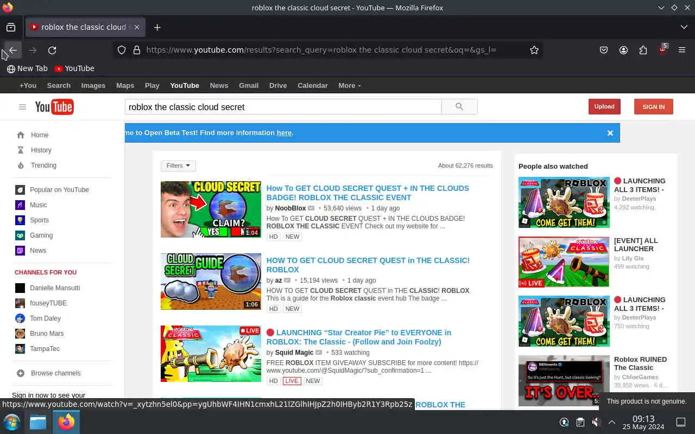The height and width of the screenshot is (434, 695).
Task: Open the CLOUD SECRET GUIDE video thumbnail
Action: click(x=211, y=282)
